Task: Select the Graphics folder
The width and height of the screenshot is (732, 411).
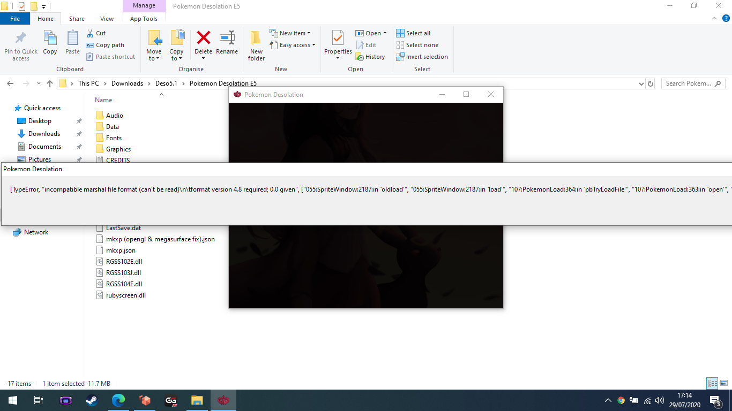Action: point(118,149)
